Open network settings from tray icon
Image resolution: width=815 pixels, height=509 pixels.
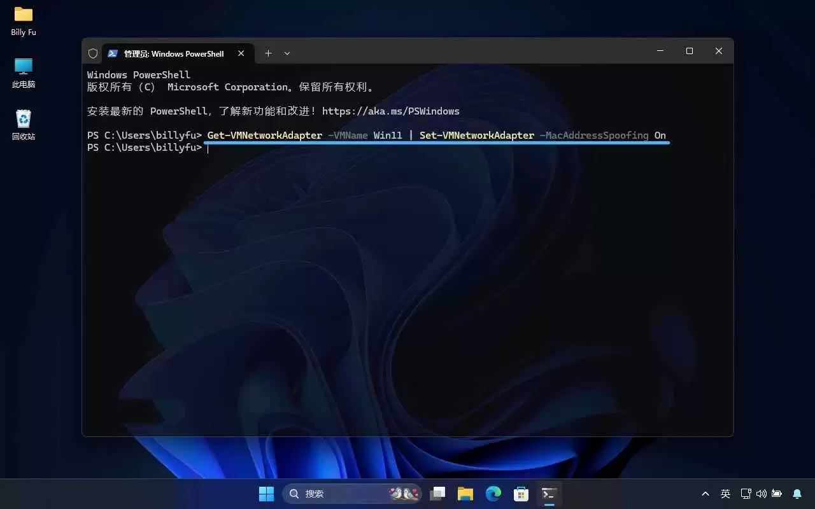pos(746,494)
